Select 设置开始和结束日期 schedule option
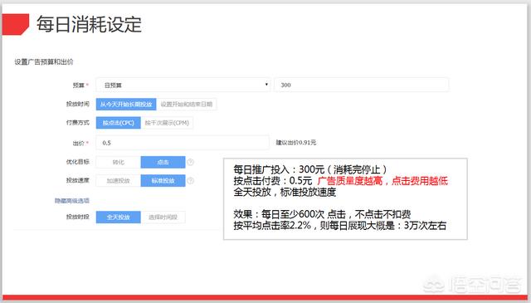Viewport: 531px width, 303px height. [x=186, y=104]
